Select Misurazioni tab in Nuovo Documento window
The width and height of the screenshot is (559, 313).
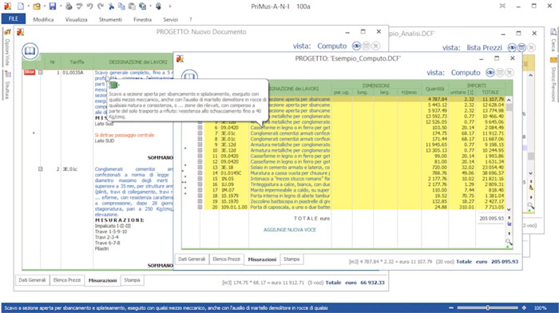click(x=103, y=280)
